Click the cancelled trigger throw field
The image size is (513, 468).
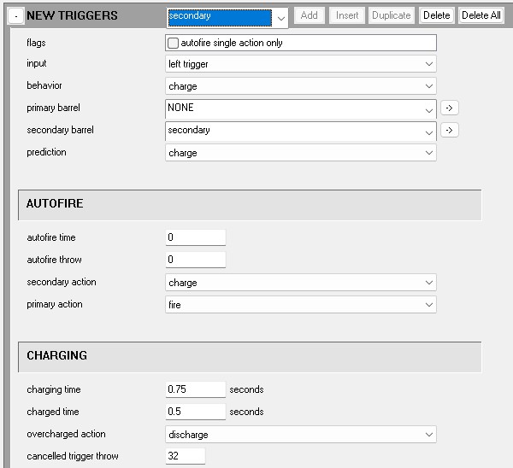[x=185, y=456]
